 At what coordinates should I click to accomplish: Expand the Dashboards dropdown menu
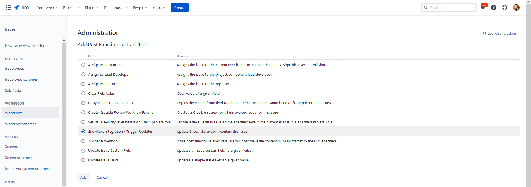coord(116,8)
